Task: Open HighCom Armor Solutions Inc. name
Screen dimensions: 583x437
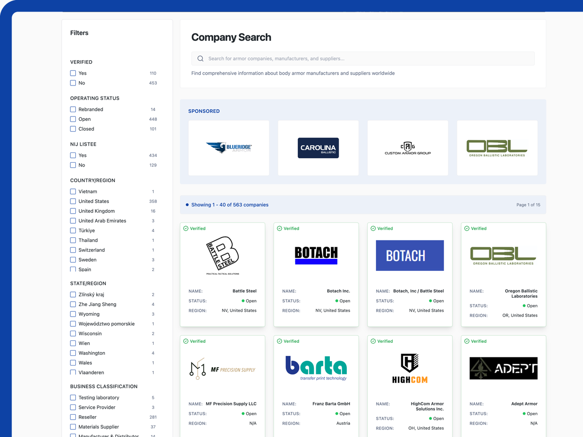Action: pyautogui.click(x=428, y=406)
